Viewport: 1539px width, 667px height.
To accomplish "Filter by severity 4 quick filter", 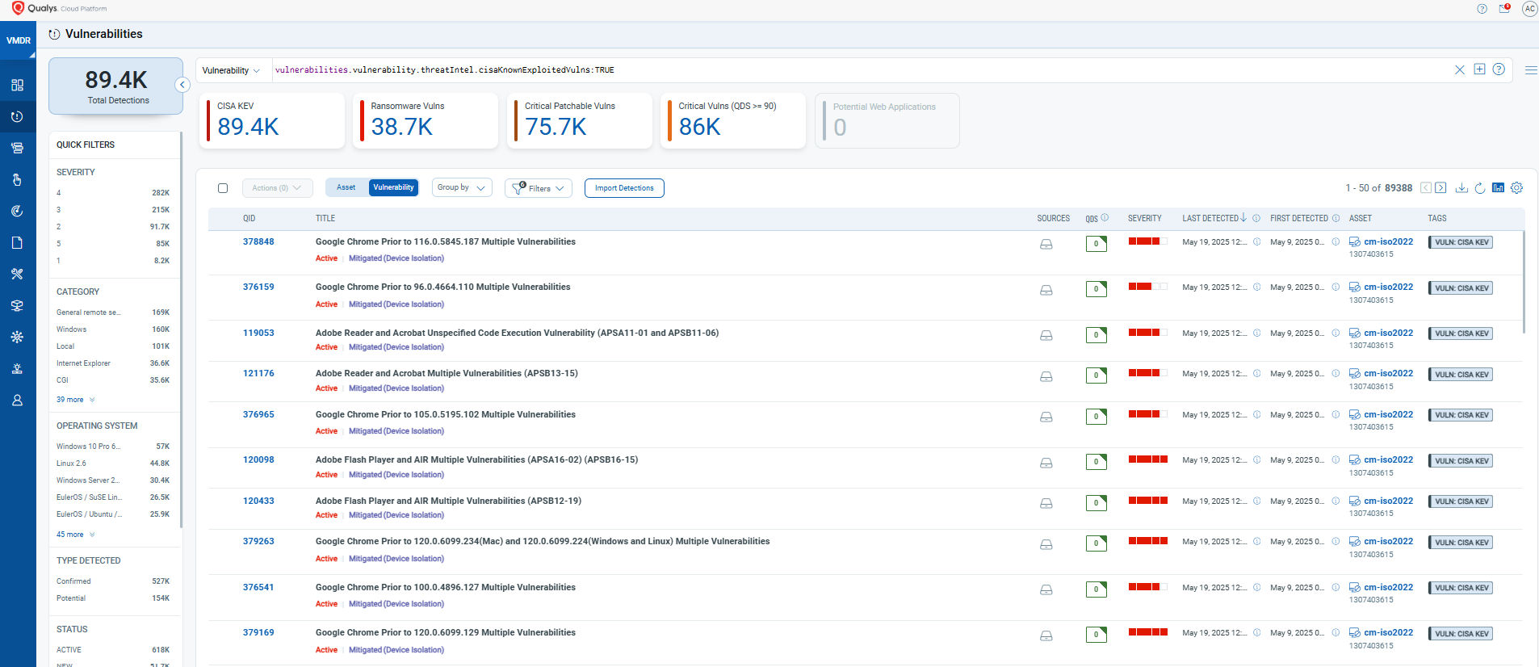I will [113, 193].
